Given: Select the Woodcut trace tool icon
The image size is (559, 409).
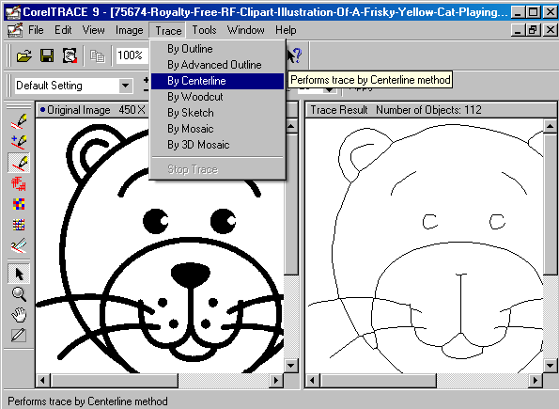Looking at the screenshot, I should coord(19,183).
